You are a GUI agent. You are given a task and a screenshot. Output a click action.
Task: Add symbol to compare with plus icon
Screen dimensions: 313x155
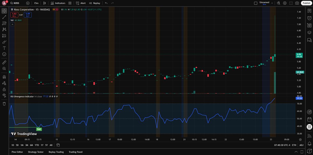pos(28,3)
